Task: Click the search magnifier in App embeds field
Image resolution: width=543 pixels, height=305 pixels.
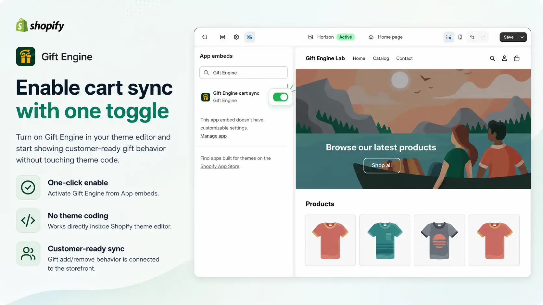Action: point(206,73)
